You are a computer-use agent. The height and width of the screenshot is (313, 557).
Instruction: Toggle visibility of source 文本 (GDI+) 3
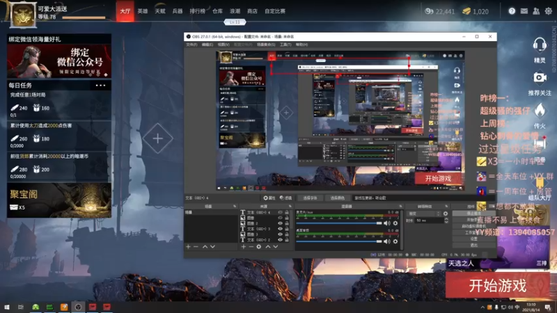pyautogui.click(x=281, y=229)
